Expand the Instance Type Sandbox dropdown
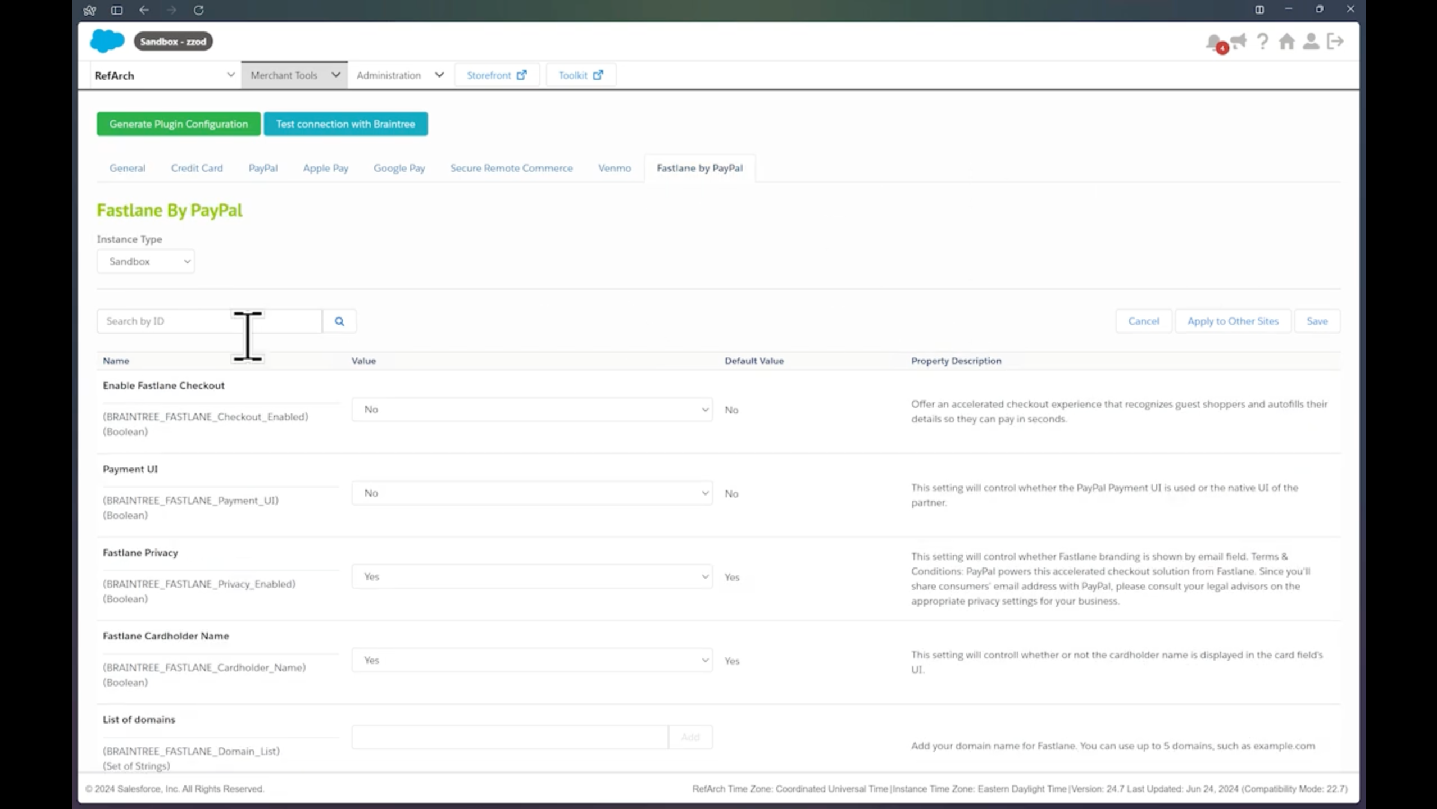Viewport: 1437px width, 809px height. tap(145, 261)
